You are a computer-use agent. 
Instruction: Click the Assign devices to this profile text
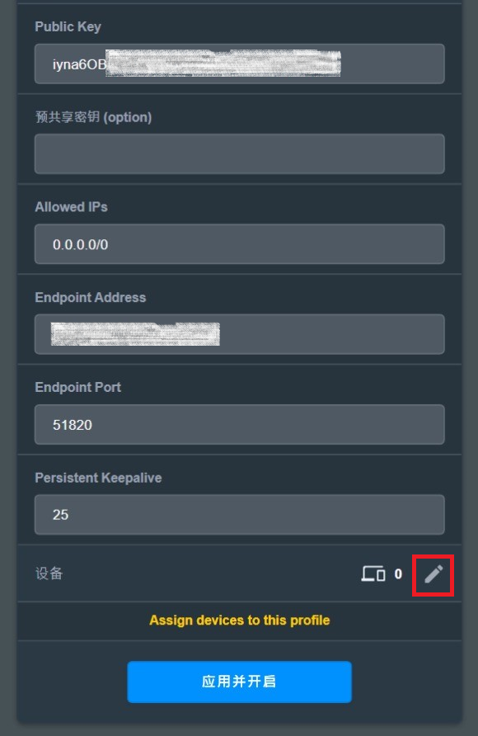240,620
